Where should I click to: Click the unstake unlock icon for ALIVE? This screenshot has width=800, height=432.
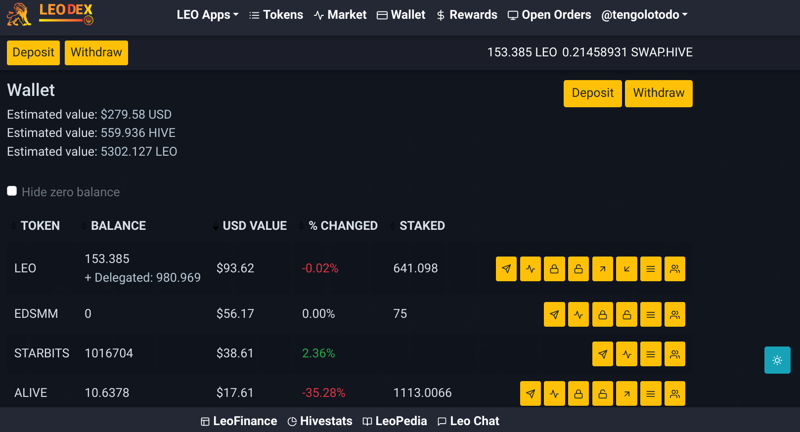[603, 393]
